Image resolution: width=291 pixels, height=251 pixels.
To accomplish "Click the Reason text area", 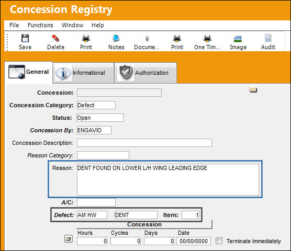I will tap(168, 179).
